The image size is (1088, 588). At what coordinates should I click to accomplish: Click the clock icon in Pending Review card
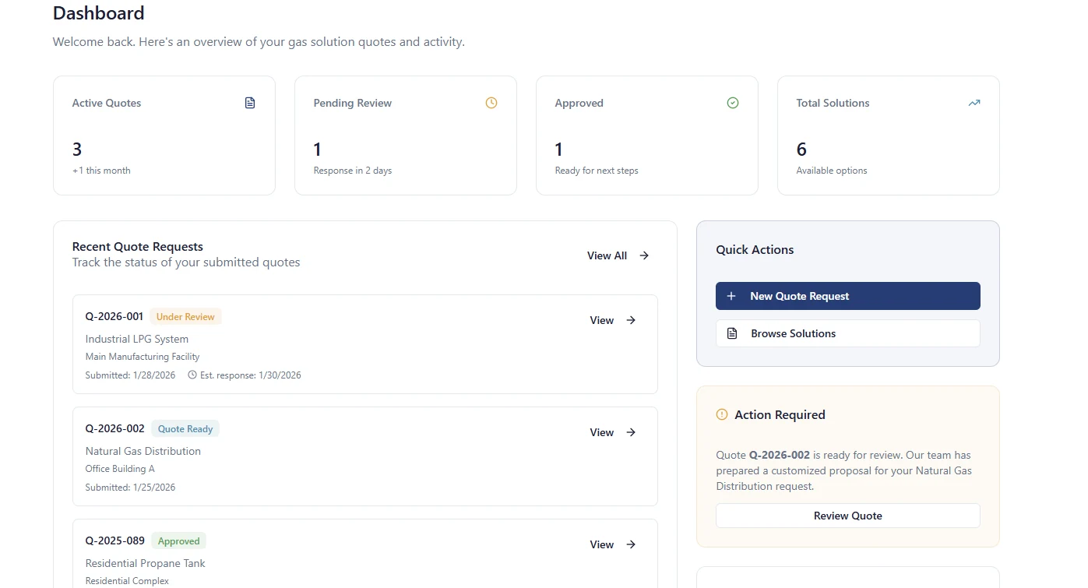pyautogui.click(x=491, y=103)
